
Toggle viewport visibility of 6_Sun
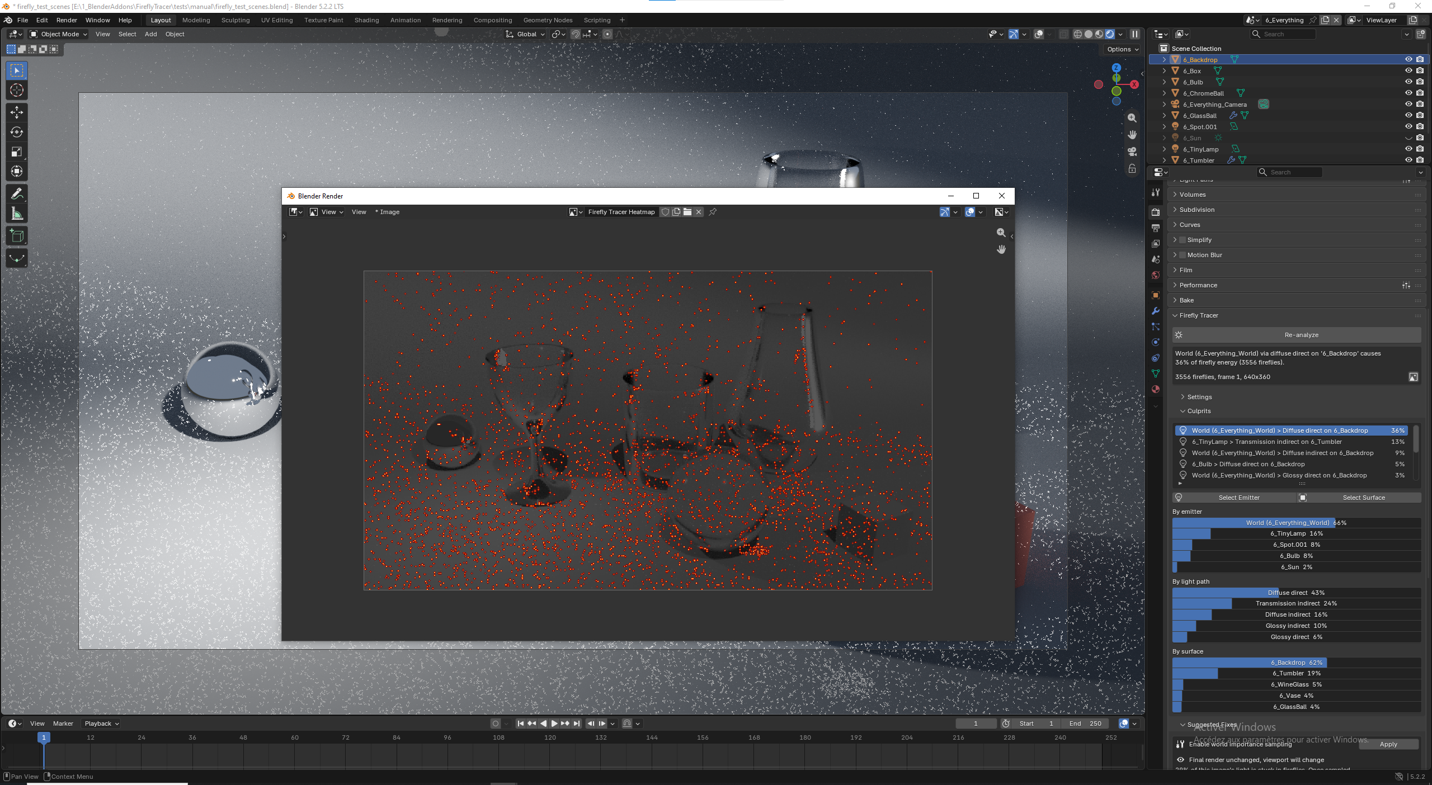[x=1409, y=138]
